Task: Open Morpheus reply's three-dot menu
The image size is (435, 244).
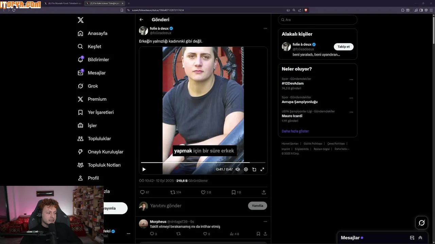Action: [x=265, y=222]
